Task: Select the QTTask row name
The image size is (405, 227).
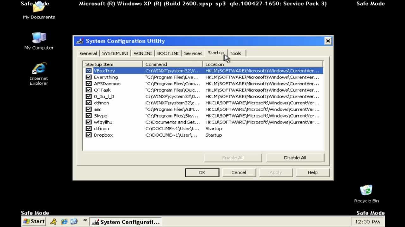Action: click(x=102, y=90)
